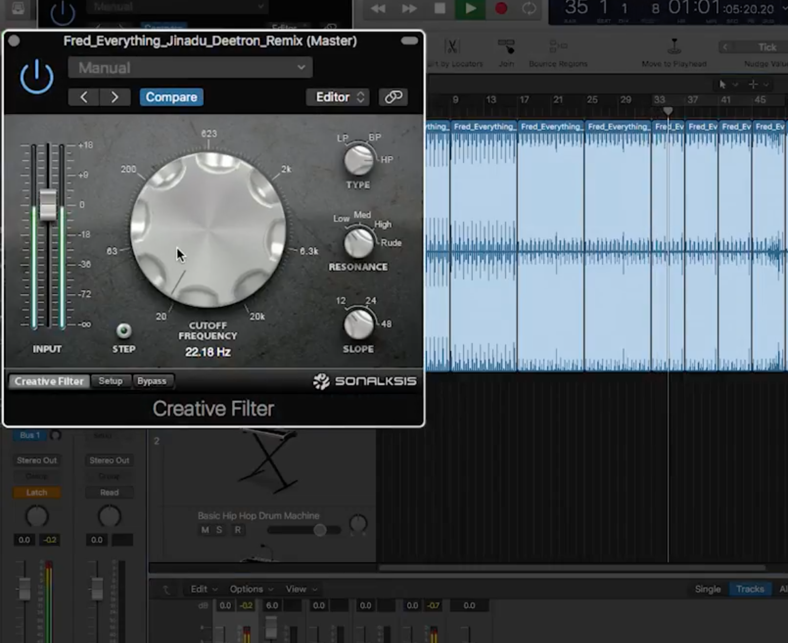Toggle the STEP button
This screenshot has height=643, width=788.
pyautogui.click(x=124, y=331)
